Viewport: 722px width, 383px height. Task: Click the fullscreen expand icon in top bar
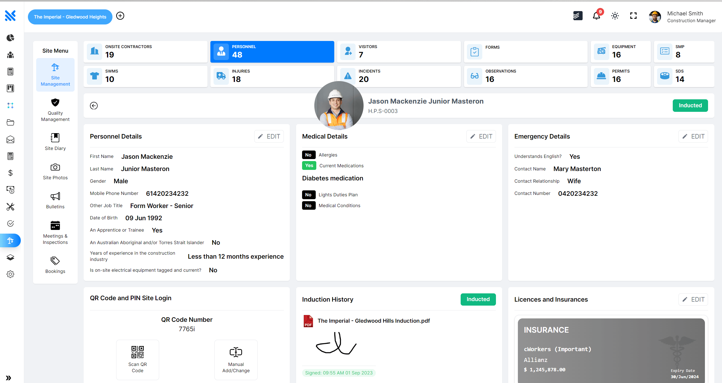[633, 16]
